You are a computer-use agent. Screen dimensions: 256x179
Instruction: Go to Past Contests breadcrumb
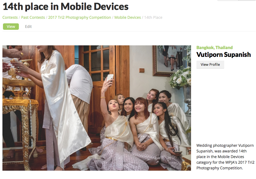click(x=33, y=17)
